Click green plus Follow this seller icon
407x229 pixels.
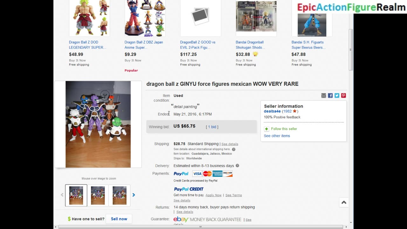pyautogui.click(x=266, y=129)
